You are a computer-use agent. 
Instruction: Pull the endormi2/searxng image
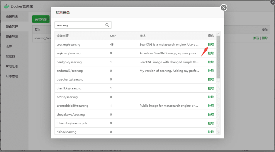pyautogui.click(x=211, y=71)
